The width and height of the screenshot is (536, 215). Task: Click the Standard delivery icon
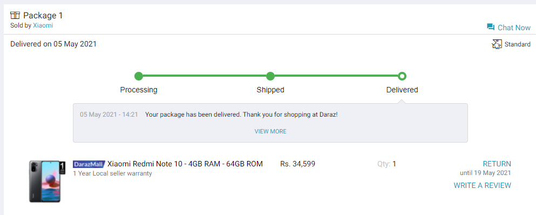pos(497,44)
